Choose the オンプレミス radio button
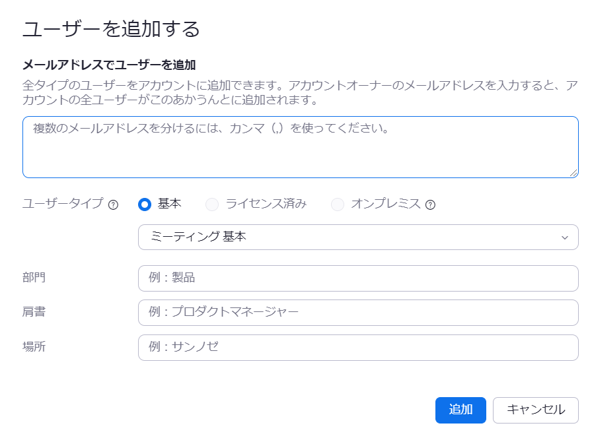Viewport: 590px width, 440px height. [x=338, y=204]
